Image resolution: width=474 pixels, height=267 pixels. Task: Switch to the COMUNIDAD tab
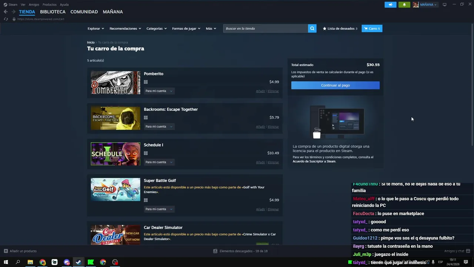pyautogui.click(x=84, y=12)
